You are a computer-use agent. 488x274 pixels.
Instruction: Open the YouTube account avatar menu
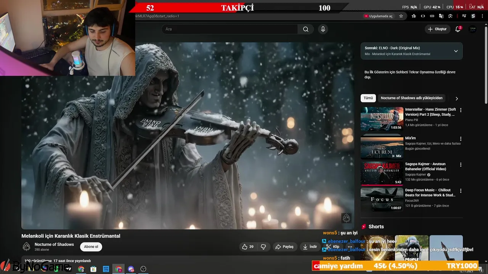click(473, 29)
